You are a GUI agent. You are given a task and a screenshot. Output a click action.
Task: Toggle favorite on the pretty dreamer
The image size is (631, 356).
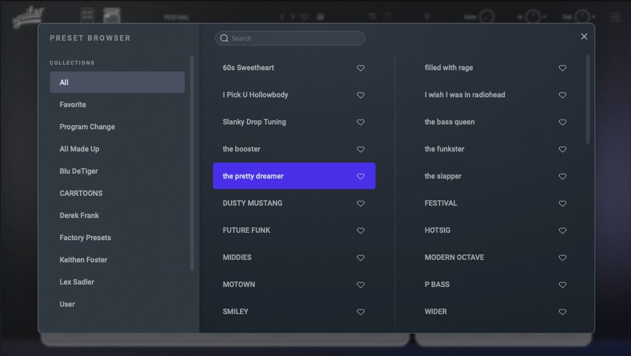(361, 177)
